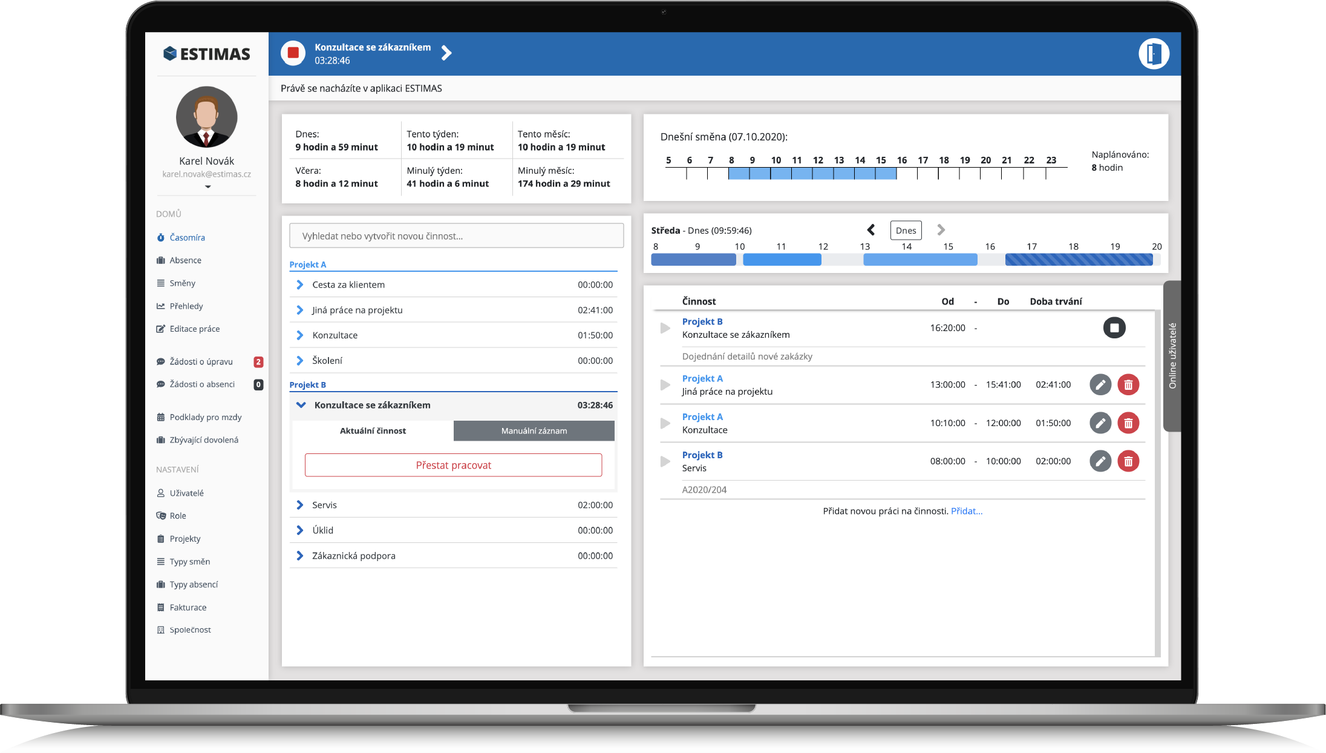Expand the Zákaznická podpora activity
The image size is (1326, 753).
[x=300, y=556]
